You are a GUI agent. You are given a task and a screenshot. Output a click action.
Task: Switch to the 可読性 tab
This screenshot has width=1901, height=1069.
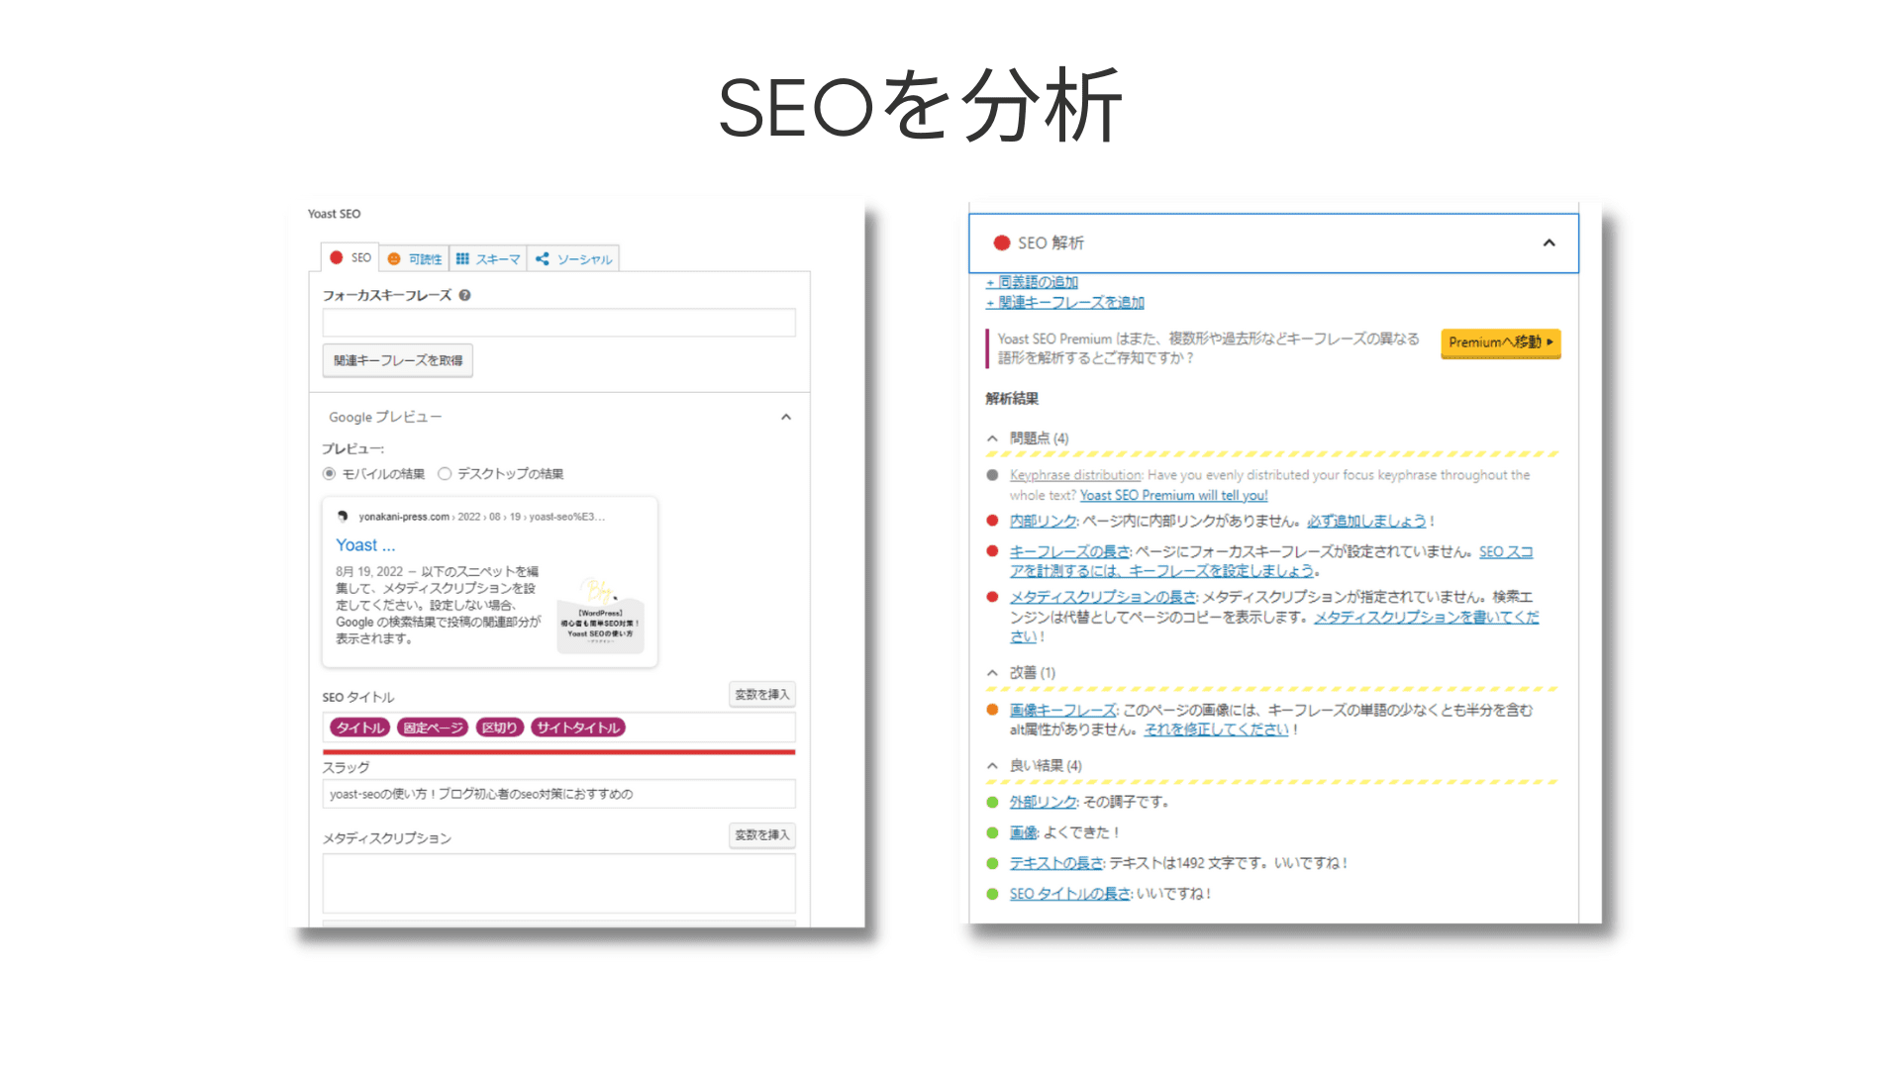(x=415, y=258)
